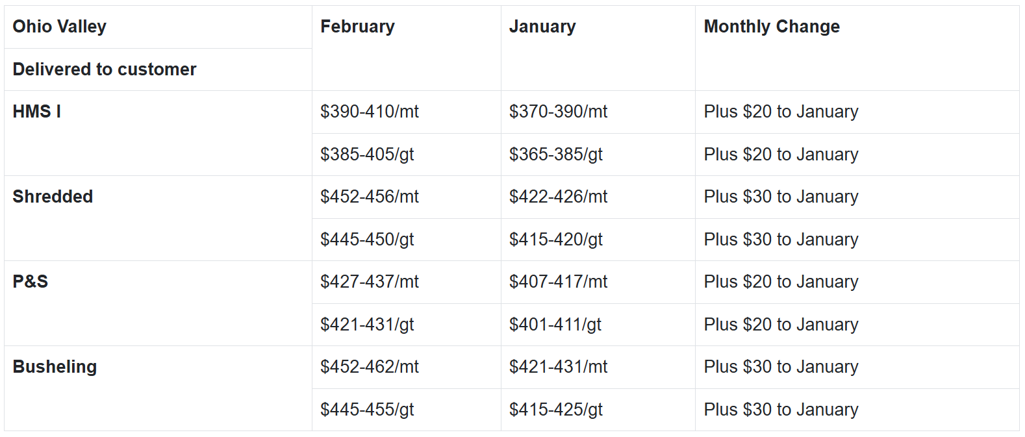Click the $452-456/mt Shredded price
Viewport: 1025px width, 437px height.
coord(369,197)
